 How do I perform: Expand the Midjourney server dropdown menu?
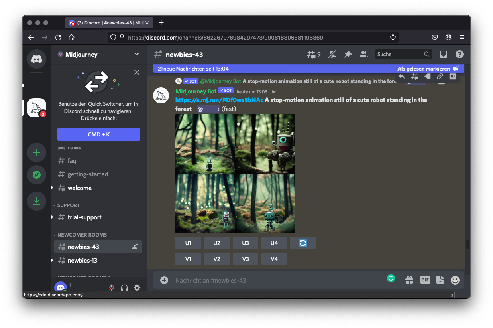[x=137, y=54]
